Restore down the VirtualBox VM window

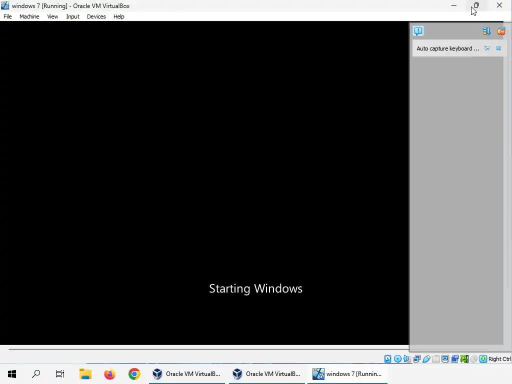tap(476, 5)
